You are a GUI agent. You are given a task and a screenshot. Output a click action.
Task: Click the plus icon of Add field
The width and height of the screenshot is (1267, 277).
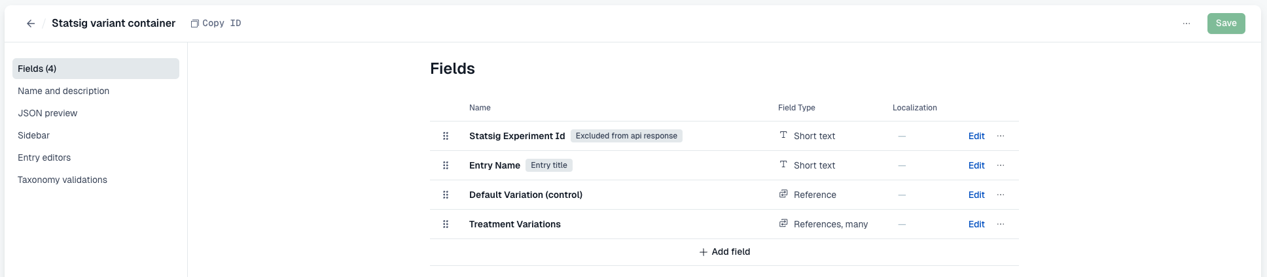[x=704, y=252]
